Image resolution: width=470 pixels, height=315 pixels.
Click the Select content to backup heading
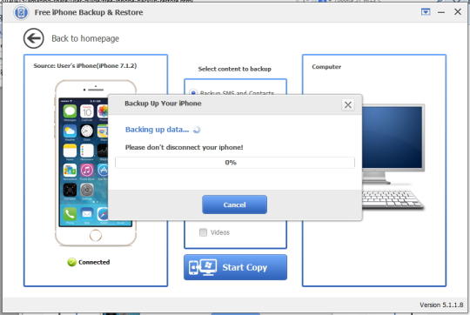click(235, 69)
